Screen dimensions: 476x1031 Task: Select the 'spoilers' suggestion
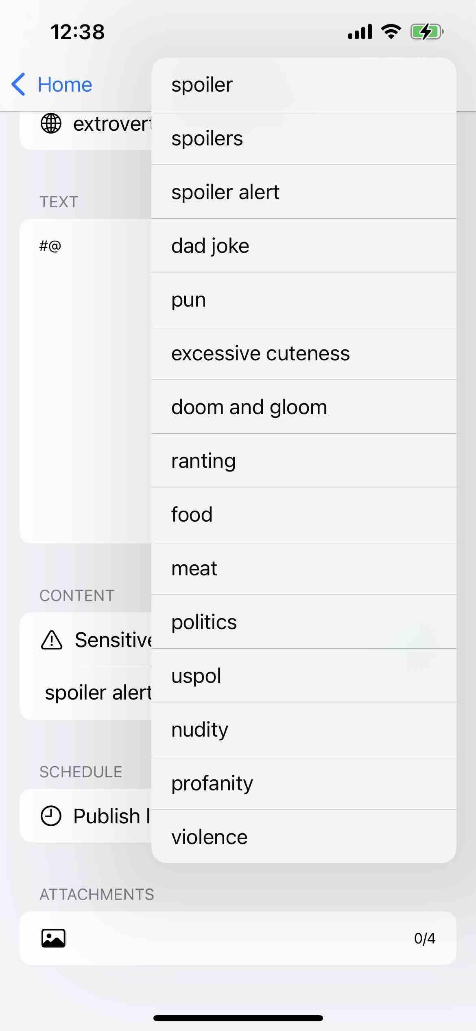point(304,138)
